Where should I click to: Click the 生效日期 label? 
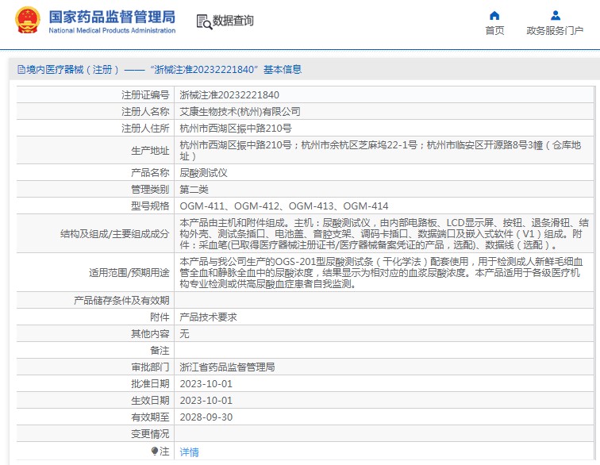click(150, 400)
